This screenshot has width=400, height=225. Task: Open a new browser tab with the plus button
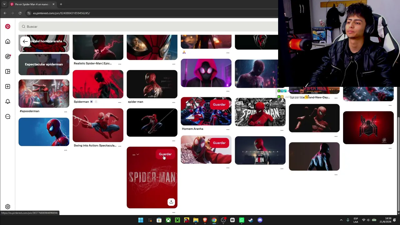pos(61,4)
